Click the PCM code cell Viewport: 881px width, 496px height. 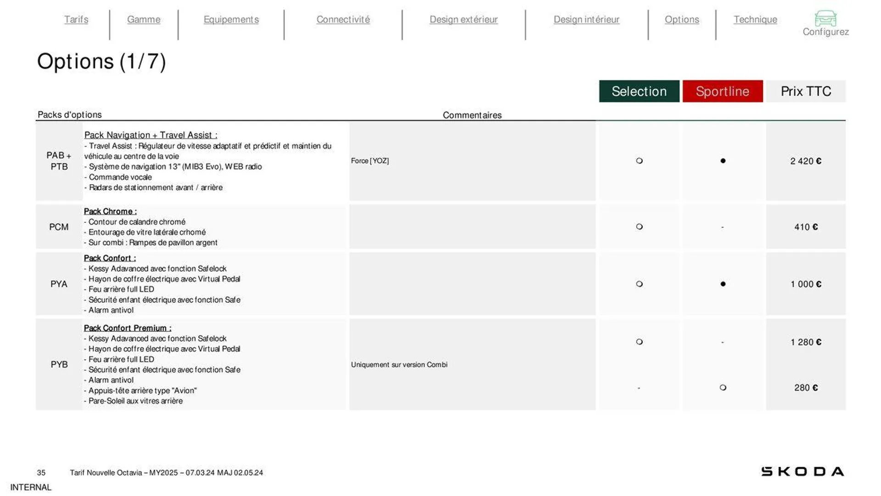point(59,227)
